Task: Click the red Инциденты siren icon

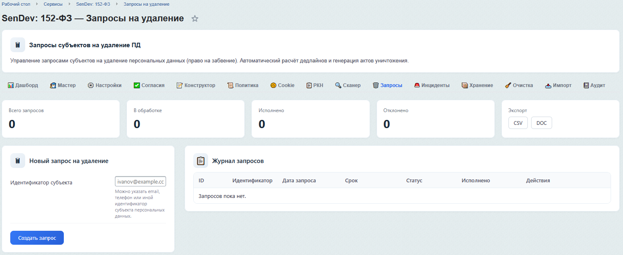Action: pyautogui.click(x=417, y=85)
